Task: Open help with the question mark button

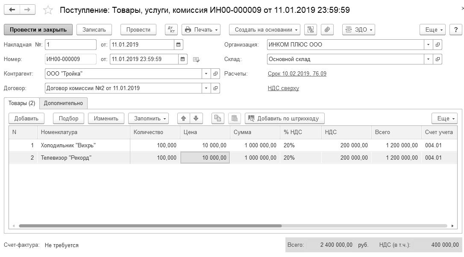Action: (x=456, y=29)
